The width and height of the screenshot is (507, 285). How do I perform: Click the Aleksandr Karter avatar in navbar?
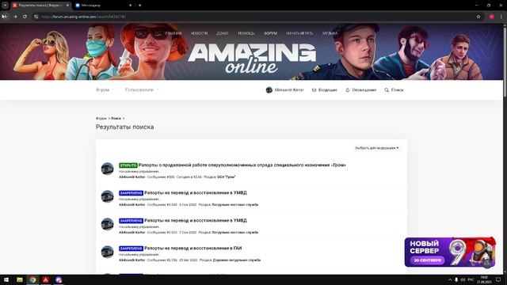pos(269,89)
